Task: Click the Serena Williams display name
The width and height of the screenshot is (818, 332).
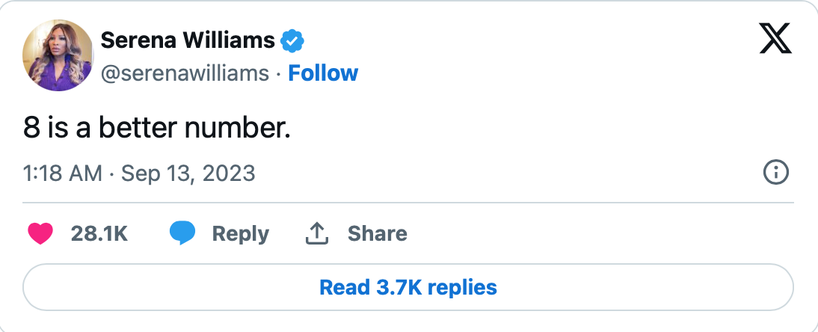Action: click(x=188, y=40)
